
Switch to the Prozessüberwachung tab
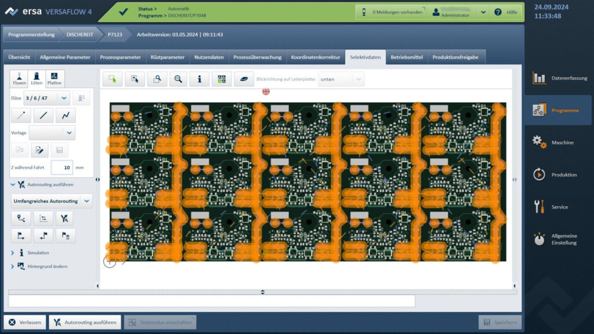[258, 57]
